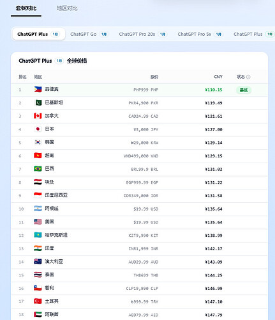Click the Argentina flag icon beside 阿根廷
275x320 pixels.
[x=38, y=209]
